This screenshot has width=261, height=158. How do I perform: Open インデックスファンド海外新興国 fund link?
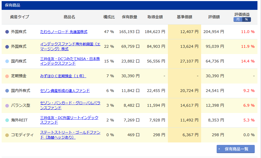(x=70, y=46)
